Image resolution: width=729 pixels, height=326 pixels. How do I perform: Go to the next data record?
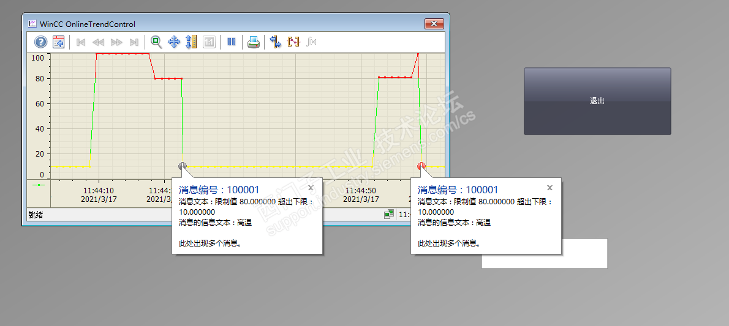(x=116, y=42)
